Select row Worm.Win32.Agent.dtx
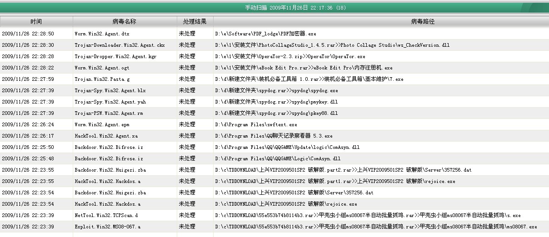 [x=274, y=34]
